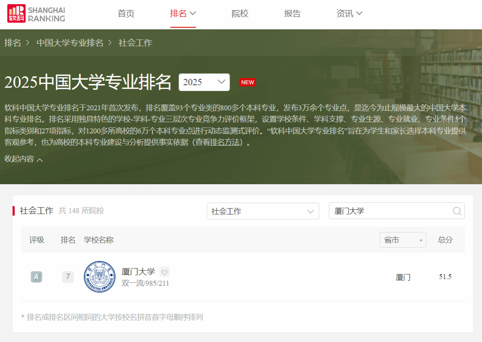Favorite 厦门大学 with the heart icon
This screenshot has width=482, height=342.
[165, 272]
